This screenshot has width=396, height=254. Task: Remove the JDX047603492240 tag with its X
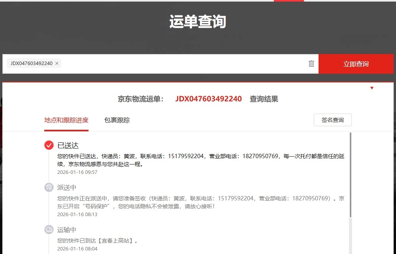57,64
